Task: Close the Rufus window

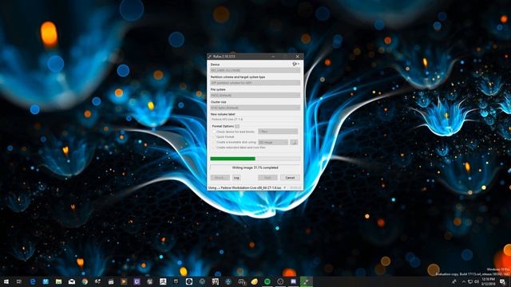Action: (297, 57)
